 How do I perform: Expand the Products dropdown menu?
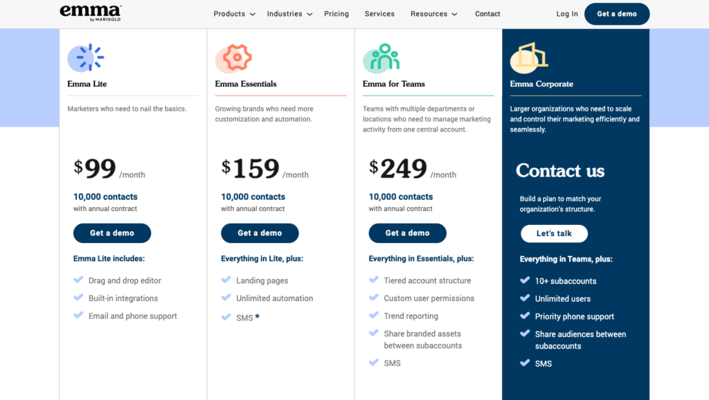(x=234, y=14)
